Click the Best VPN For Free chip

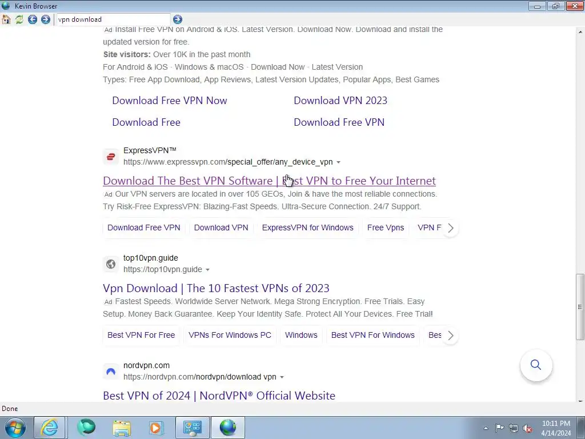[x=141, y=335]
